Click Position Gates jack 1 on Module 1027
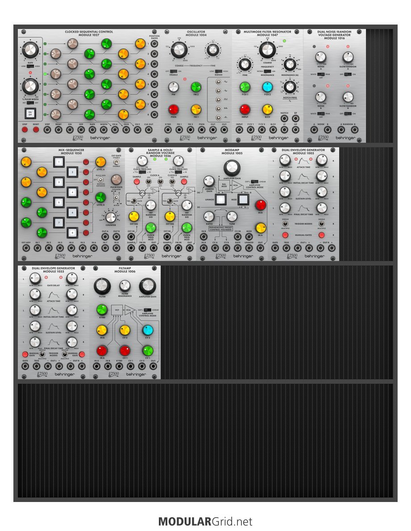411x531 pixels. pos(154,44)
